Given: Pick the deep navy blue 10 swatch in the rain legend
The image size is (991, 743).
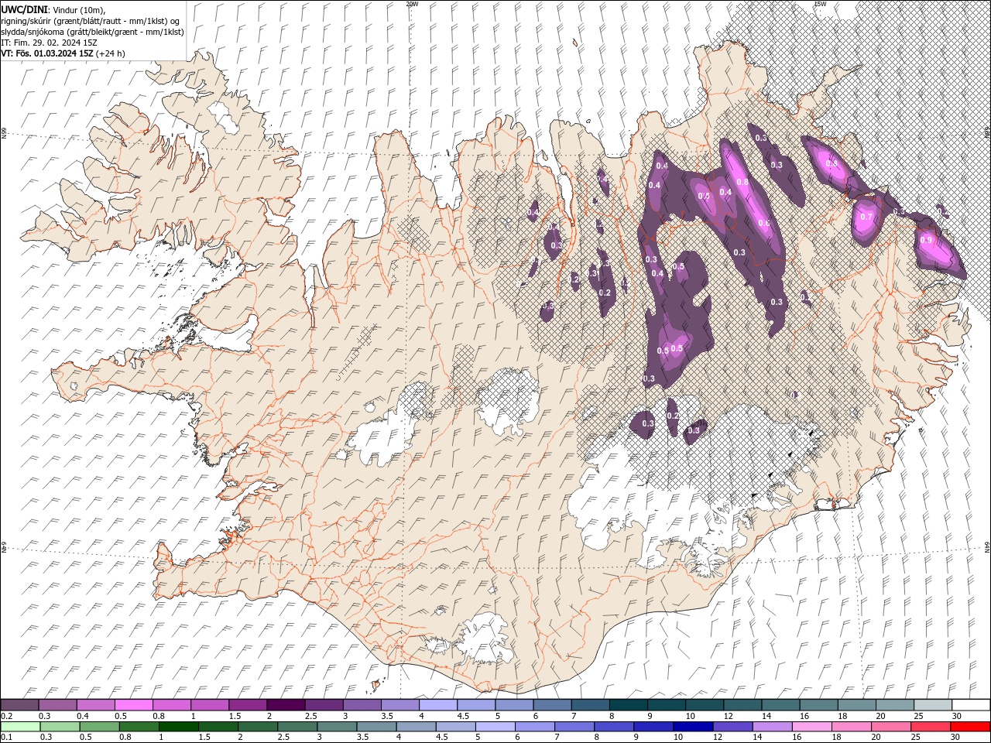Looking at the screenshot, I should pyautogui.click(x=694, y=727).
